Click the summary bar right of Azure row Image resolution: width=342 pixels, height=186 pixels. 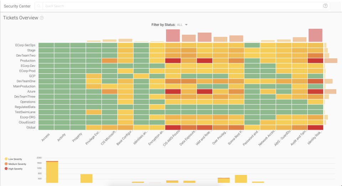point(330,91)
